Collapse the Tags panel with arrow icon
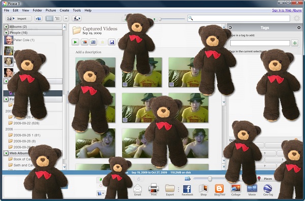 [230, 27]
